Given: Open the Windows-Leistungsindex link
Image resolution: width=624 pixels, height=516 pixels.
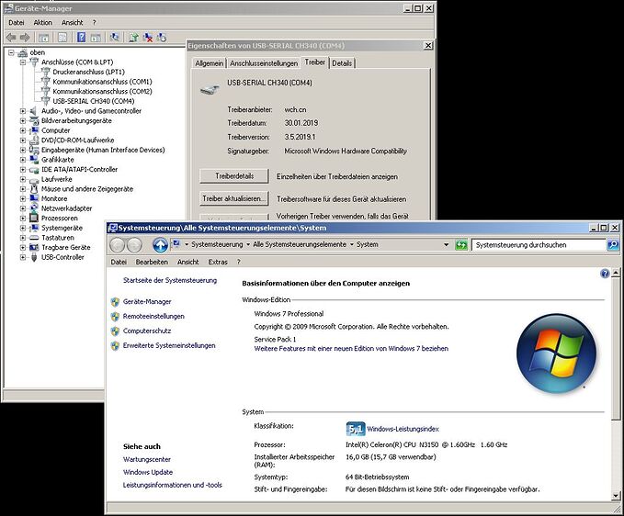Looking at the screenshot, I should (x=403, y=429).
